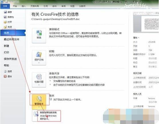Switch to the Home (开始) ribbon tab
Viewport: 159px width, 124px height.
tap(15, 6)
